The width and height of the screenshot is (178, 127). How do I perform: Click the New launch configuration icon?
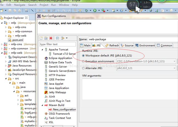pos(41,38)
